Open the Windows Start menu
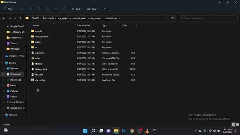Screen dimensions: 240x135 pyautogui.click(x=85, y=131)
